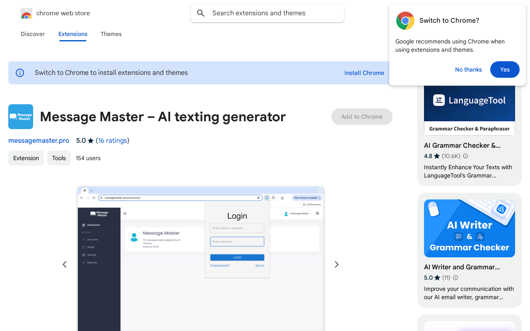
Task: Select the Extensions tab
Action: pos(73,34)
